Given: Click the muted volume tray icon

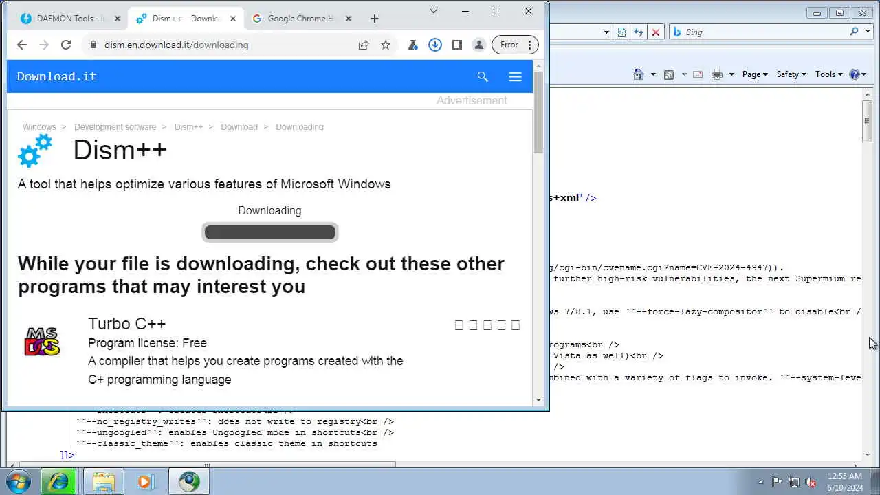Looking at the screenshot, I should [x=811, y=483].
